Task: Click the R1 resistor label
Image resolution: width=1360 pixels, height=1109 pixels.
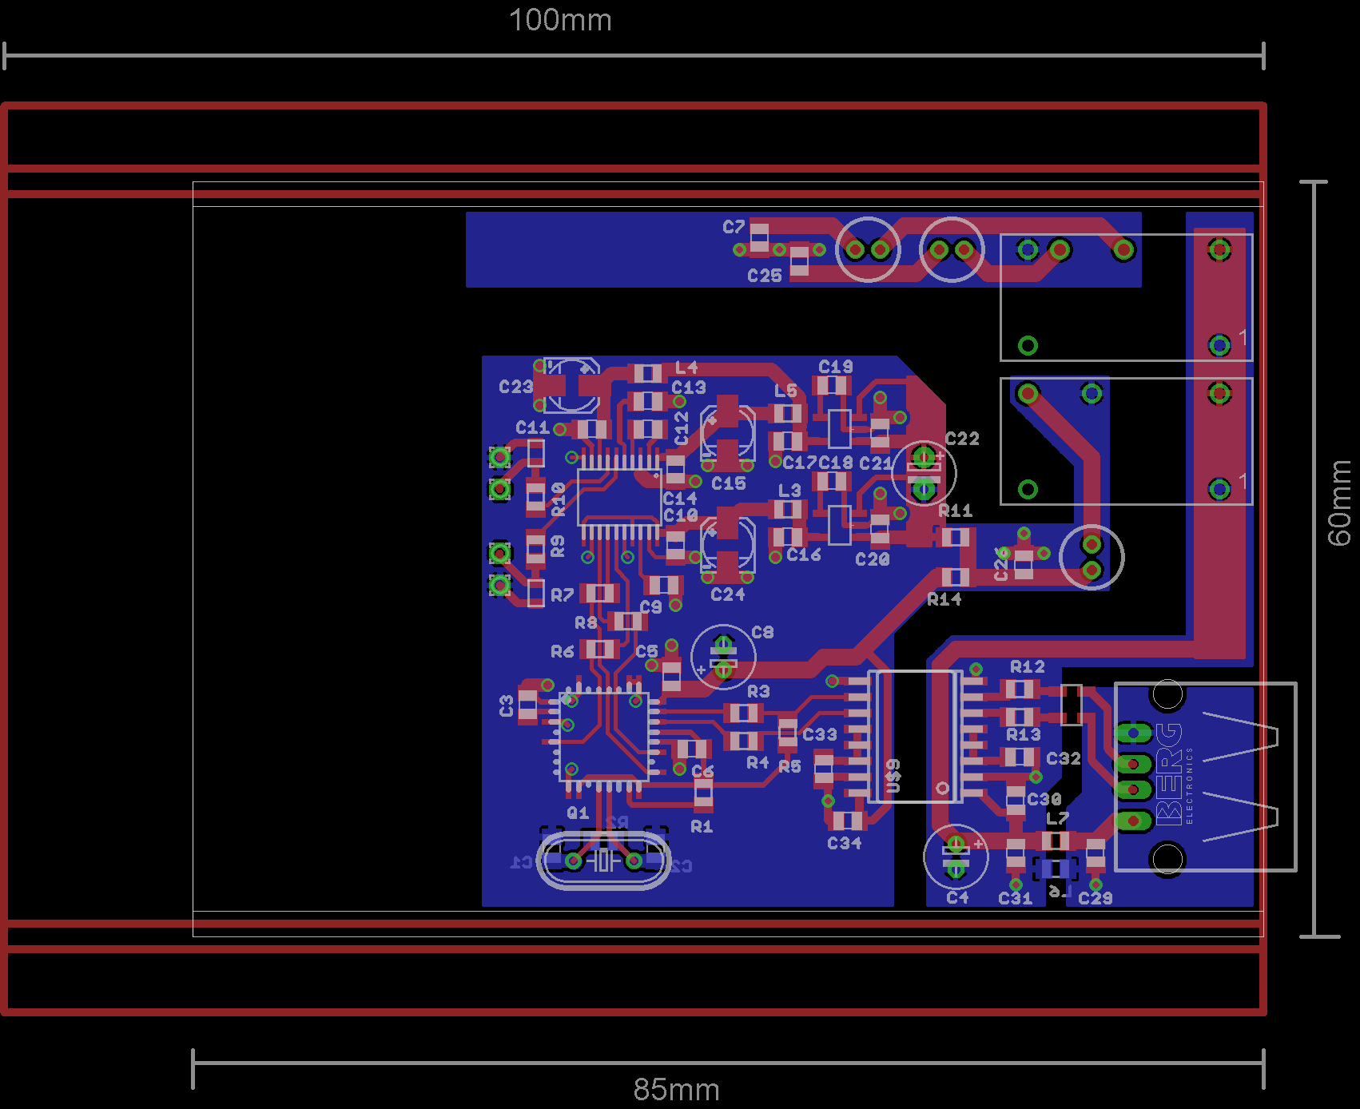Action: (702, 826)
